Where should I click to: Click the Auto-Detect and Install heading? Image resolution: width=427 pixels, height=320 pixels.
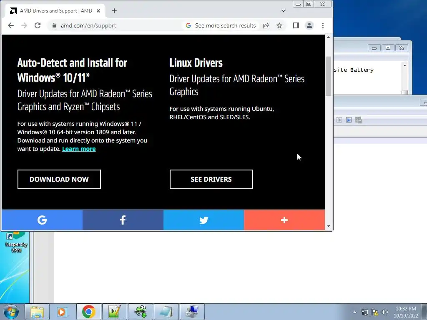72,70
